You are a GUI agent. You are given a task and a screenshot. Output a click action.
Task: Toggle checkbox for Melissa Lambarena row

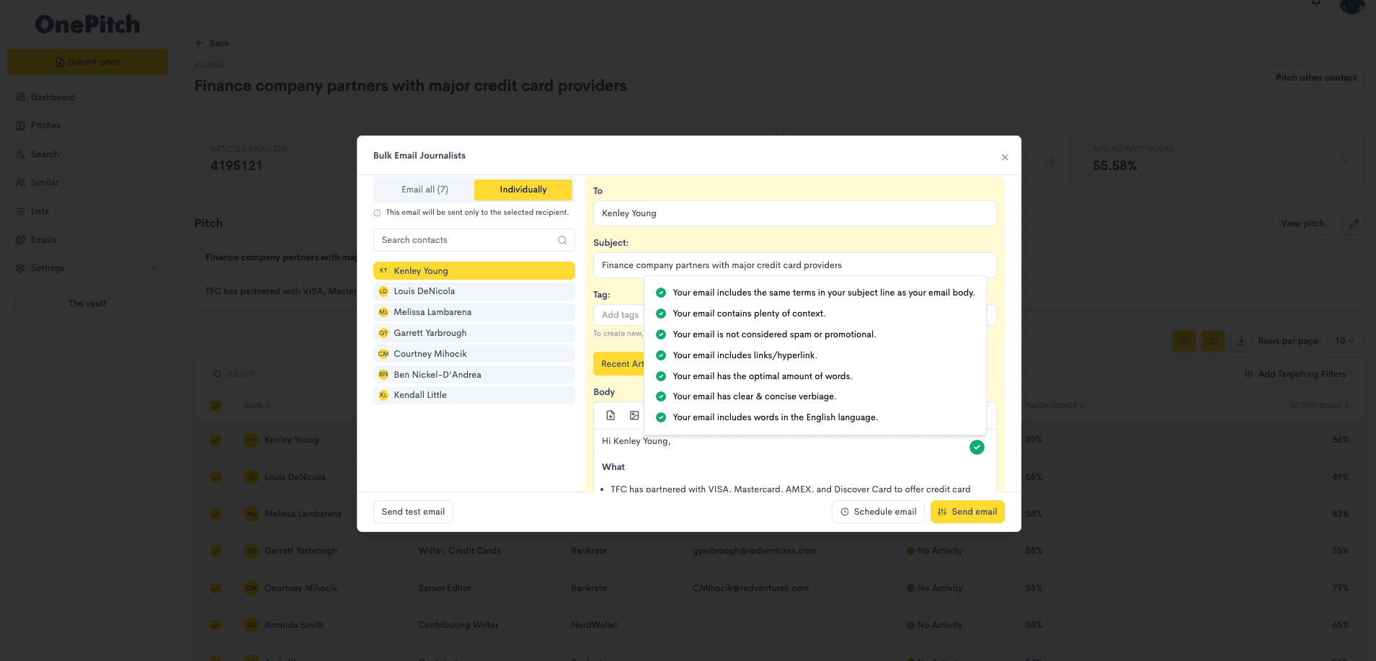click(x=216, y=514)
